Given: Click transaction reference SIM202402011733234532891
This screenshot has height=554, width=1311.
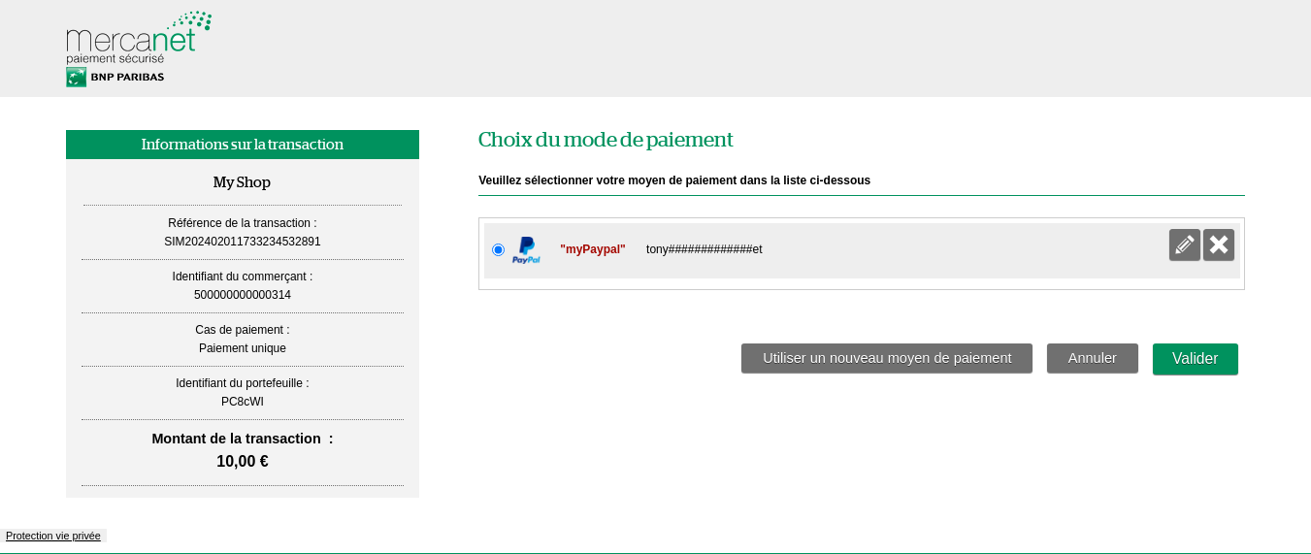Looking at the screenshot, I should tap(243, 242).
